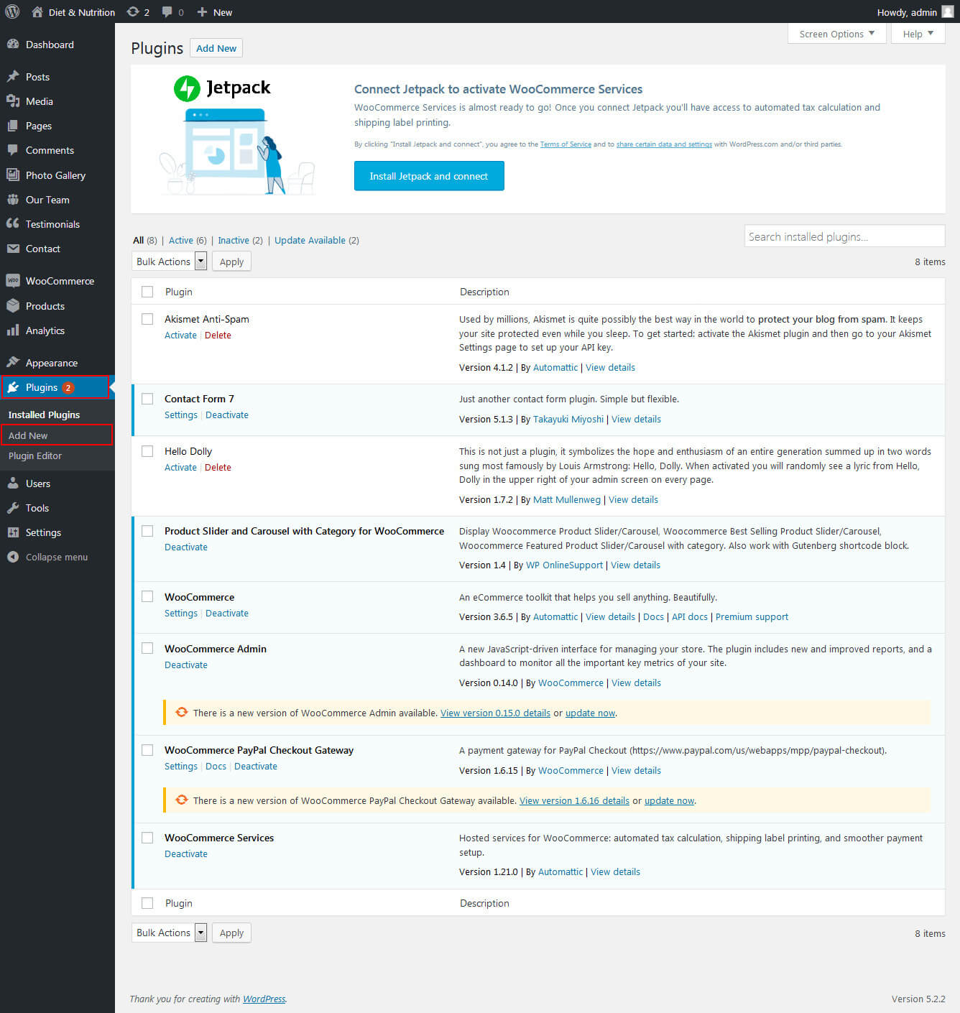This screenshot has width=960, height=1013.
Task: Check the WooCommerce Services checkbox
Action: pyautogui.click(x=147, y=838)
